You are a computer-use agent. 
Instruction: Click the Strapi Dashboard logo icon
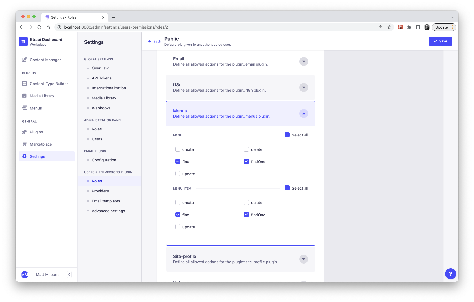[x=23, y=42]
